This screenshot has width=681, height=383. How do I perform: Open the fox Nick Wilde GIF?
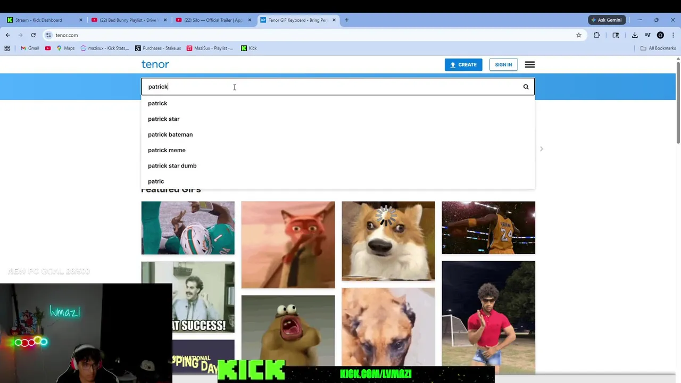pos(288,245)
